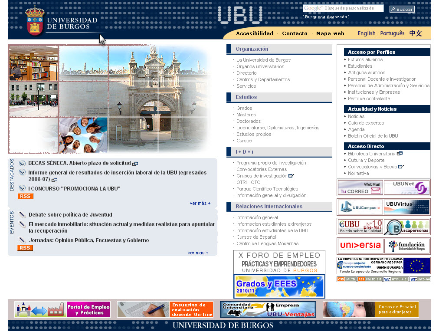The image size is (439, 332).
Task: Click the RSS icon under Eventos
Action: (x=25, y=248)
